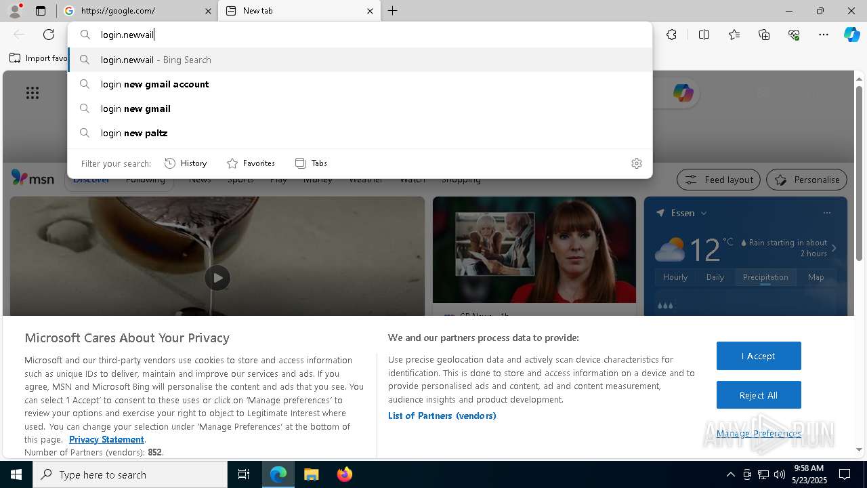Refresh the page with reload icon
This screenshot has height=488, width=867.
click(x=49, y=35)
